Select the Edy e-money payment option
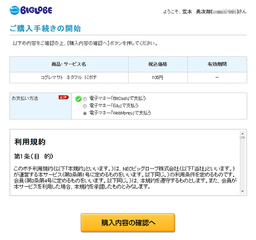The image size is (256, 240). coord(85,106)
